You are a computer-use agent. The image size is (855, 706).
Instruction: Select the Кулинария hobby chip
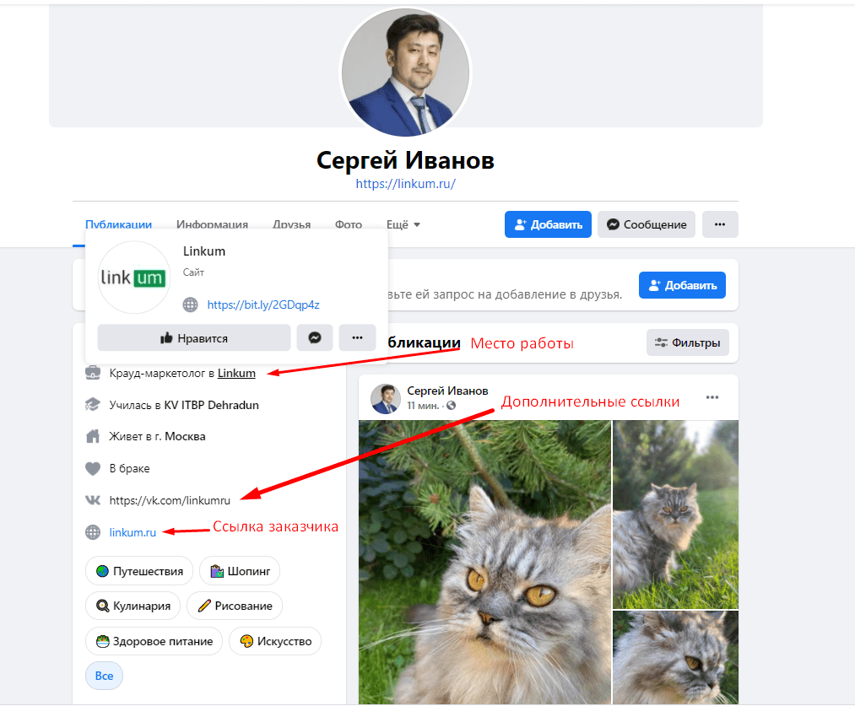(133, 606)
